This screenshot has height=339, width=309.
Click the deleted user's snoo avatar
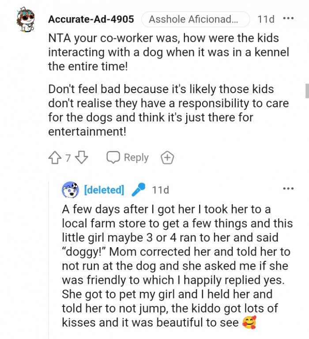(71, 190)
